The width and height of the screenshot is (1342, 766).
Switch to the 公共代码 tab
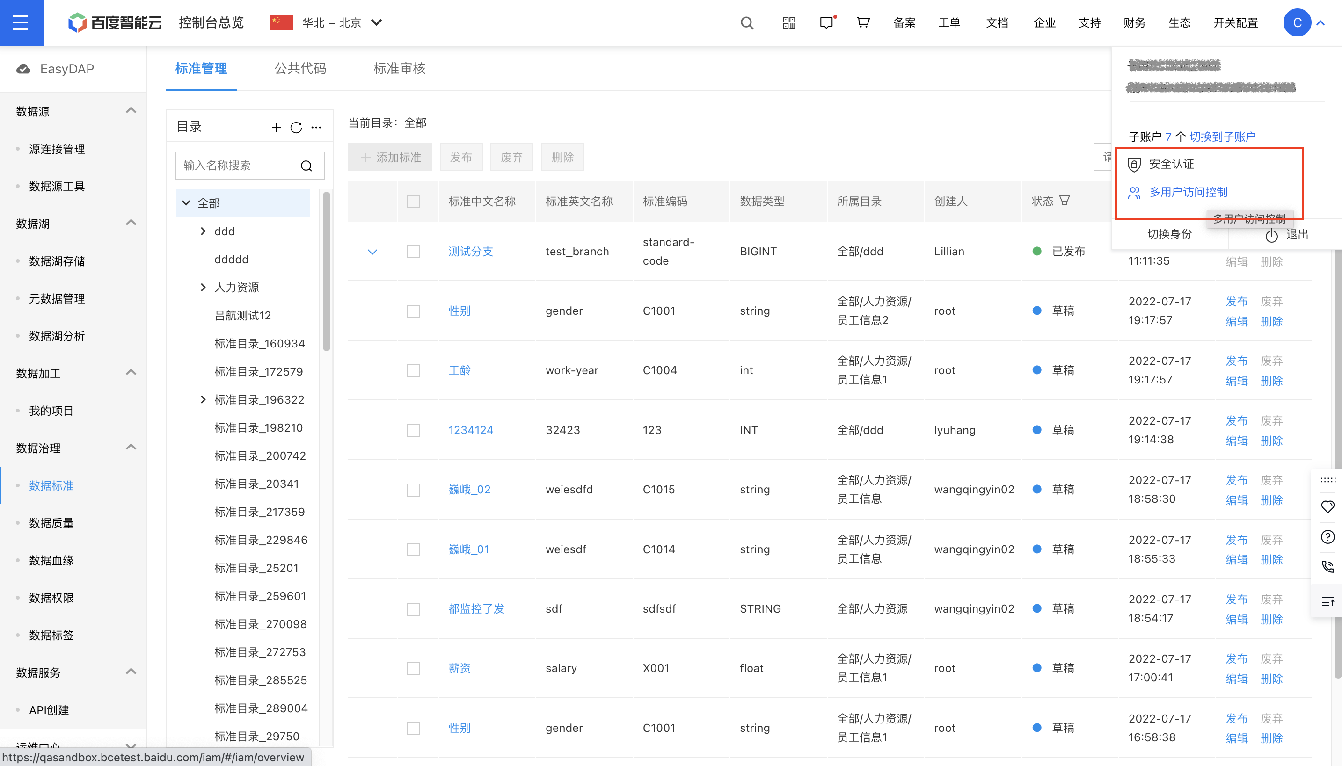pyautogui.click(x=300, y=68)
